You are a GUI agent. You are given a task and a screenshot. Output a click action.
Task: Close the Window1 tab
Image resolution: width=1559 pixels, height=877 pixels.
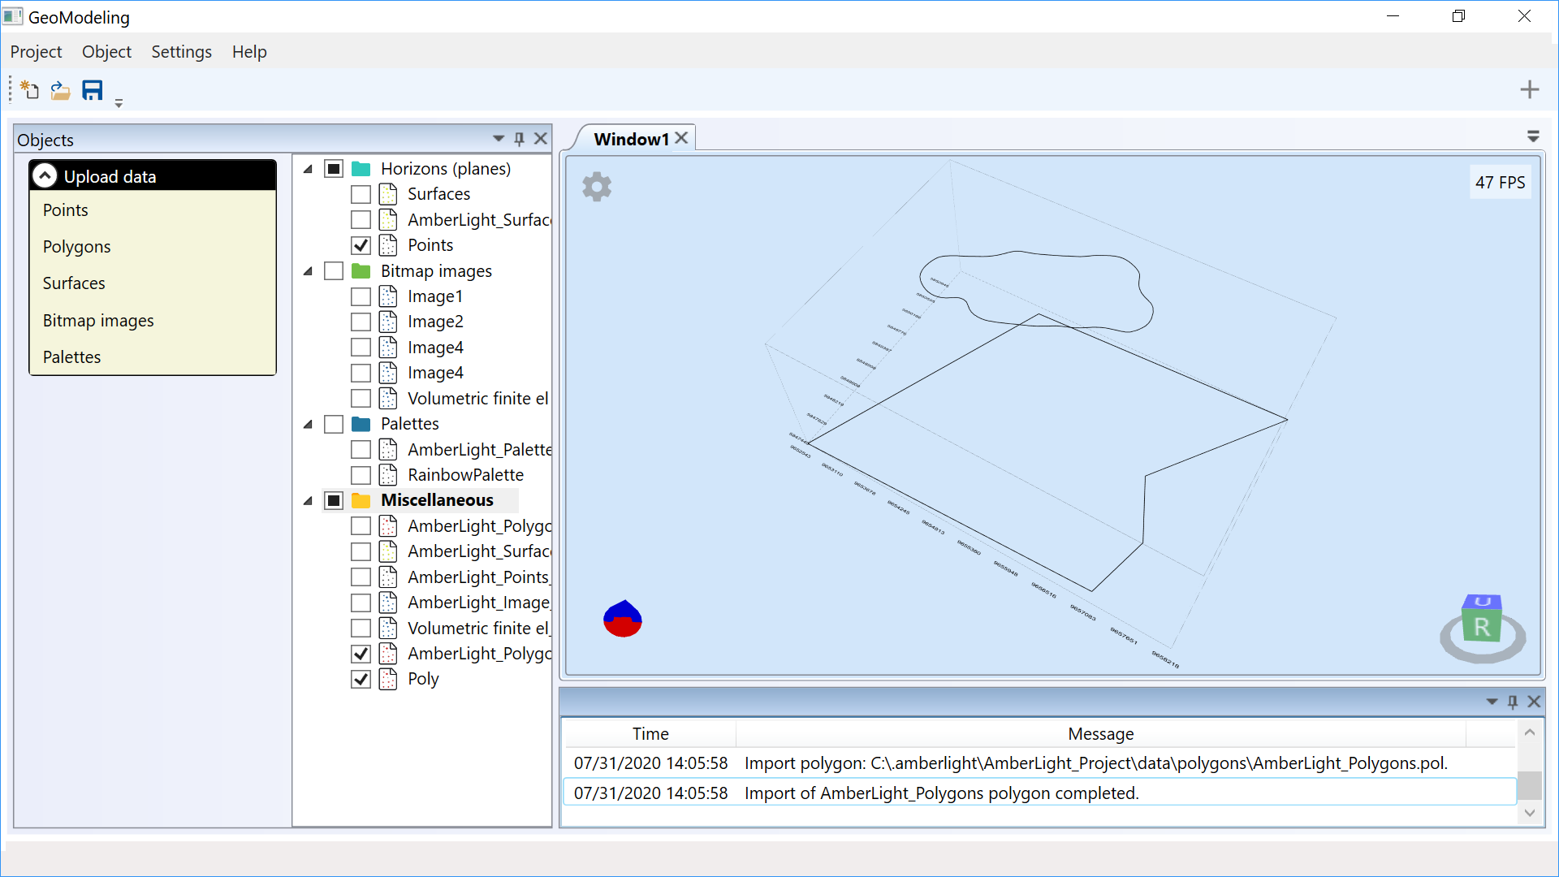pyautogui.click(x=682, y=138)
